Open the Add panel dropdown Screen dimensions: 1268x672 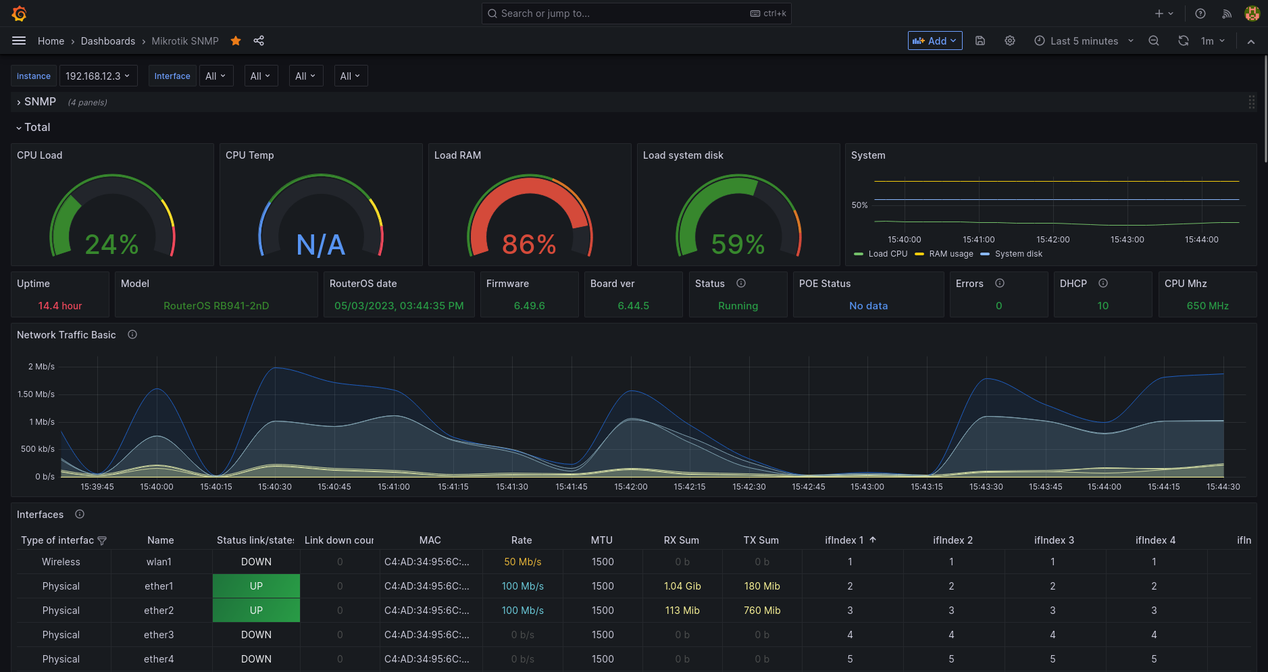pyautogui.click(x=935, y=41)
